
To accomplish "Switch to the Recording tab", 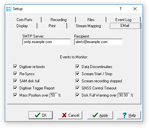I will (59, 20).
